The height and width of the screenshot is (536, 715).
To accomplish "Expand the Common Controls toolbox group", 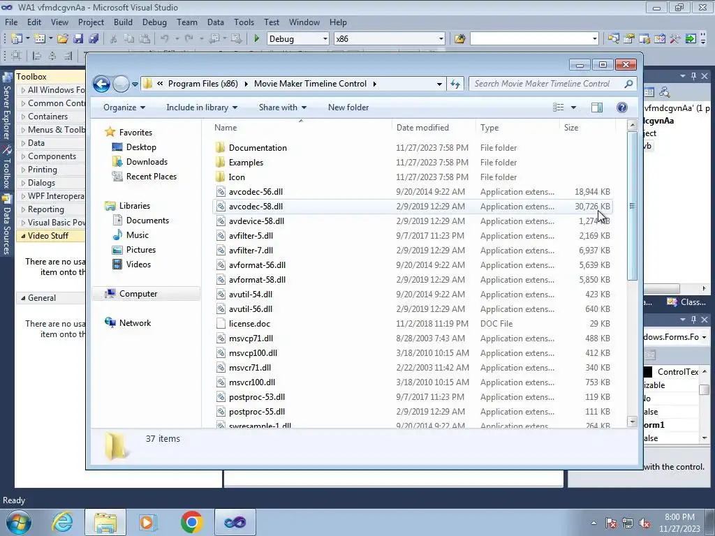I will click(x=23, y=103).
